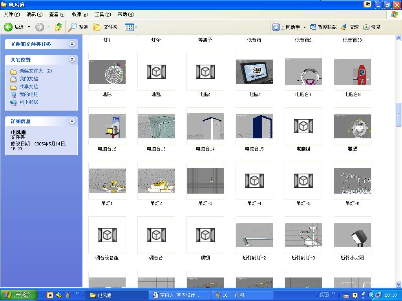Viewport: 402px width, 301px height.
Task: Click the system tray expand arrow
Action: click(372, 295)
